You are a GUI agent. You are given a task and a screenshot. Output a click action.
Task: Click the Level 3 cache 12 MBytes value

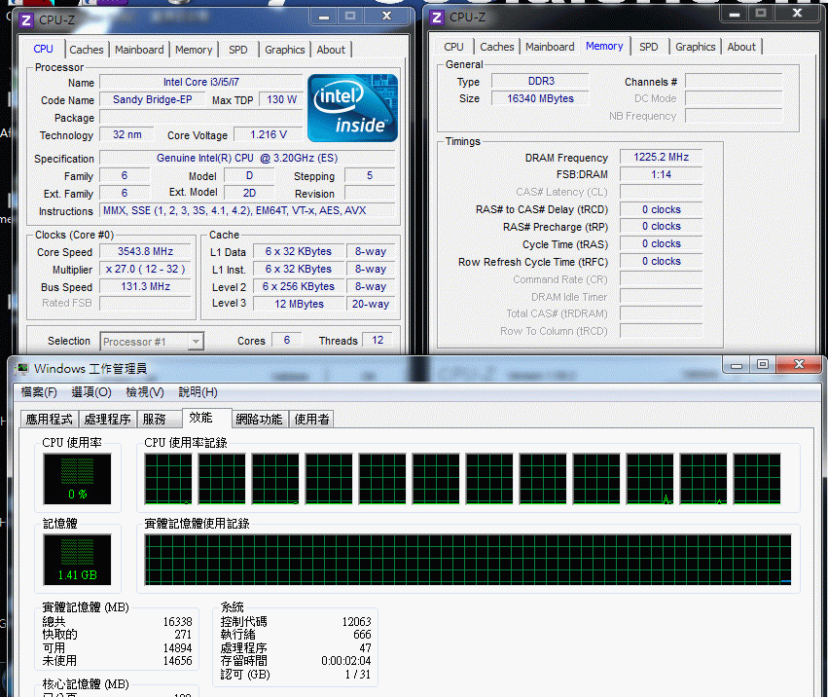pyautogui.click(x=299, y=304)
